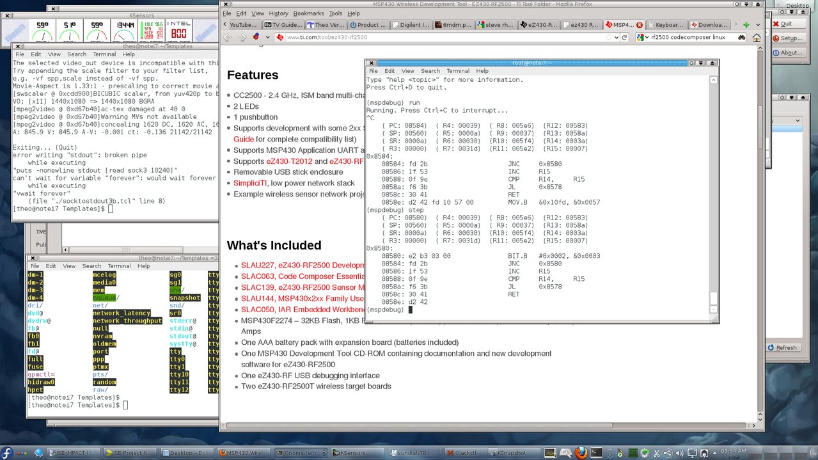This screenshot has height=460, width=818.
Task: Open the URL bar history dropdown
Action: 617,37
